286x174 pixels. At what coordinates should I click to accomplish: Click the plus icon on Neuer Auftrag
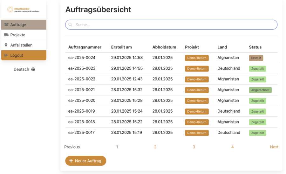(x=71, y=161)
